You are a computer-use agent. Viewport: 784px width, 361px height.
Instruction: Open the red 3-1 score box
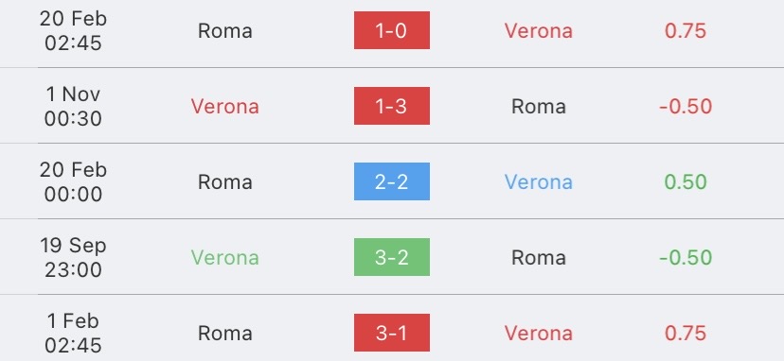pos(391,333)
